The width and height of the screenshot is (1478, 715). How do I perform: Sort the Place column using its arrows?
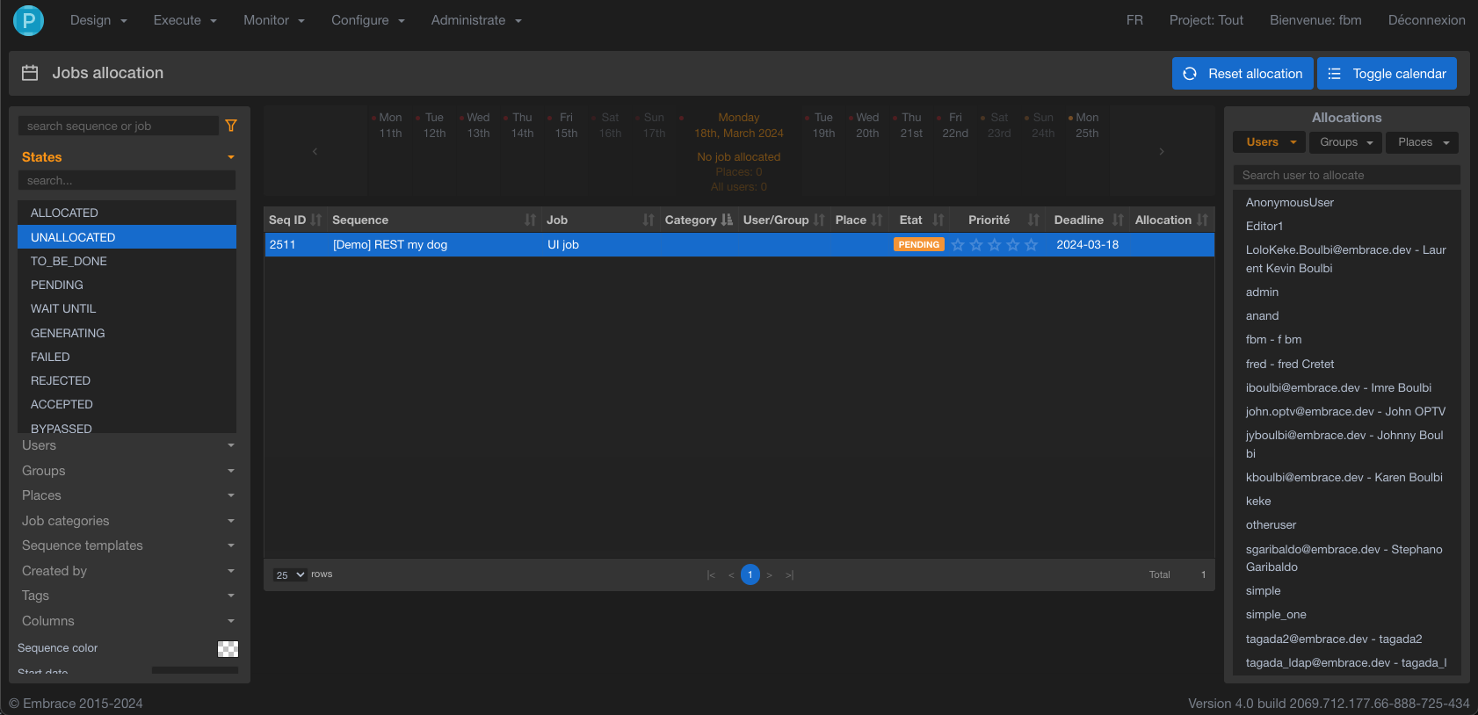877,220
